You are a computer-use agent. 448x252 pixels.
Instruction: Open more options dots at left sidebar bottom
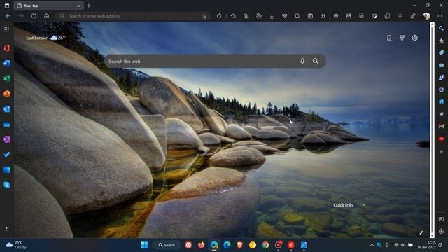[x=6, y=229]
